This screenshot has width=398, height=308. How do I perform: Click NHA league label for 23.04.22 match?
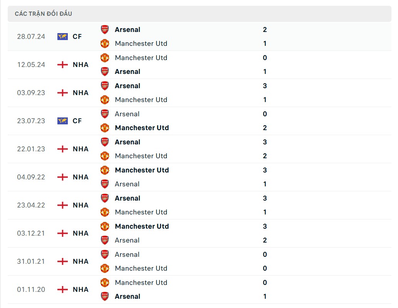pos(81,205)
